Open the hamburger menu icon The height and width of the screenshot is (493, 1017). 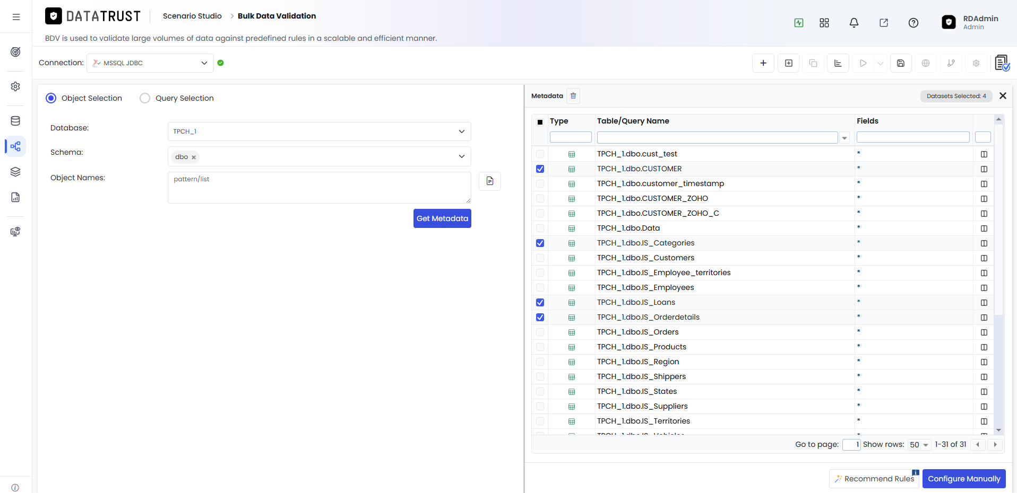click(16, 17)
